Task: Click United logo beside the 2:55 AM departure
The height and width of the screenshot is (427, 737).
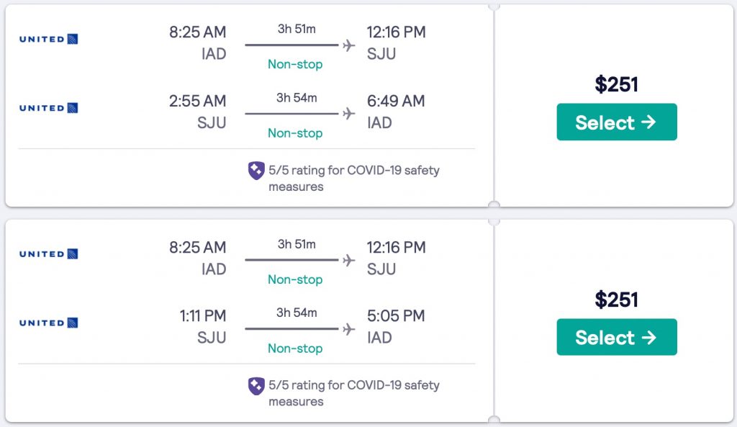Action: click(x=48, y=108)
